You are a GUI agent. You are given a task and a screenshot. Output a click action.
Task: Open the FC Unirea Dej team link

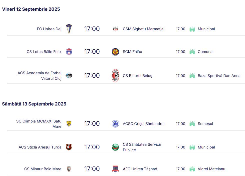[49, 29]
